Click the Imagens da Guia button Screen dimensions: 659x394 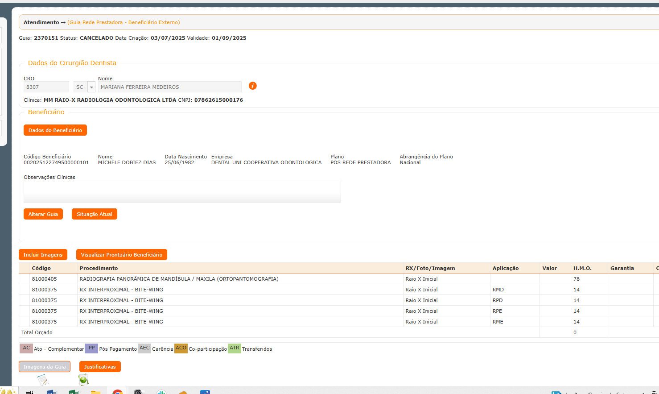pos(45,367)
